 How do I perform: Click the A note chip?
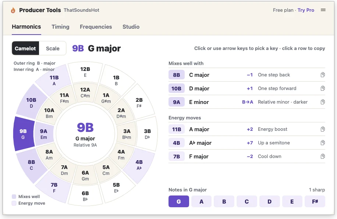(x=201, y=201)
